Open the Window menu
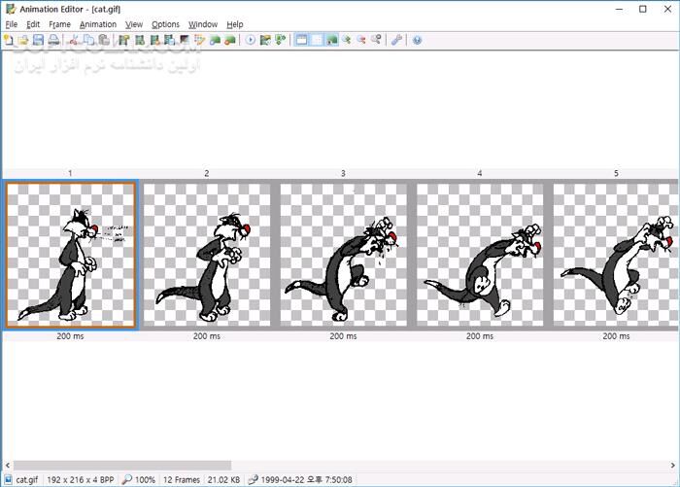This screenshot has width=680, height=487. 203,24
